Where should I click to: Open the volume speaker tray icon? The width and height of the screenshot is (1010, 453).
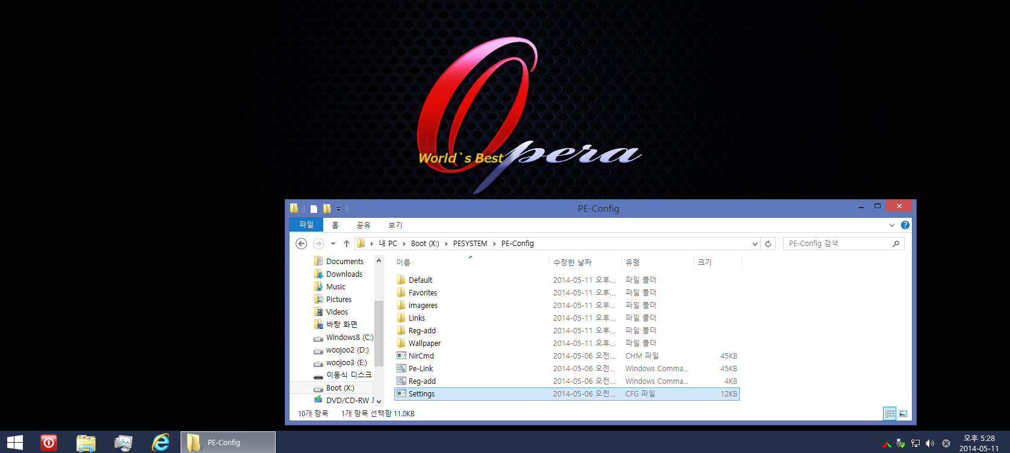pos(930,444)
